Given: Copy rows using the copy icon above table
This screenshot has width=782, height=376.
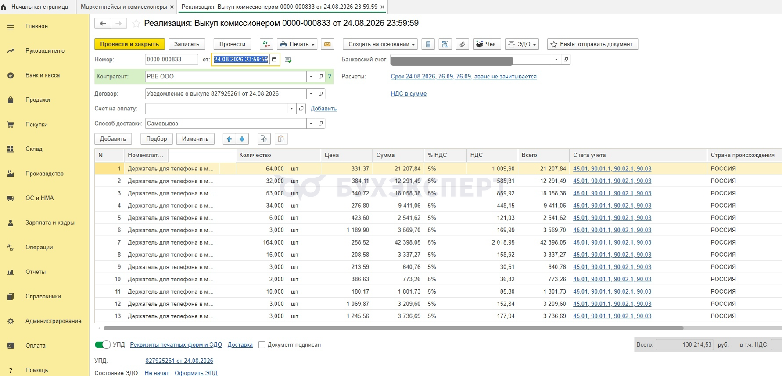Looking at the screenshot, I should (264, 139).
